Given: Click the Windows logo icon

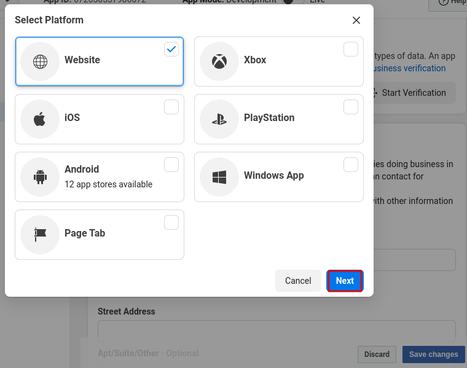Looking at the screenshot, I should (x=219, y=177).
